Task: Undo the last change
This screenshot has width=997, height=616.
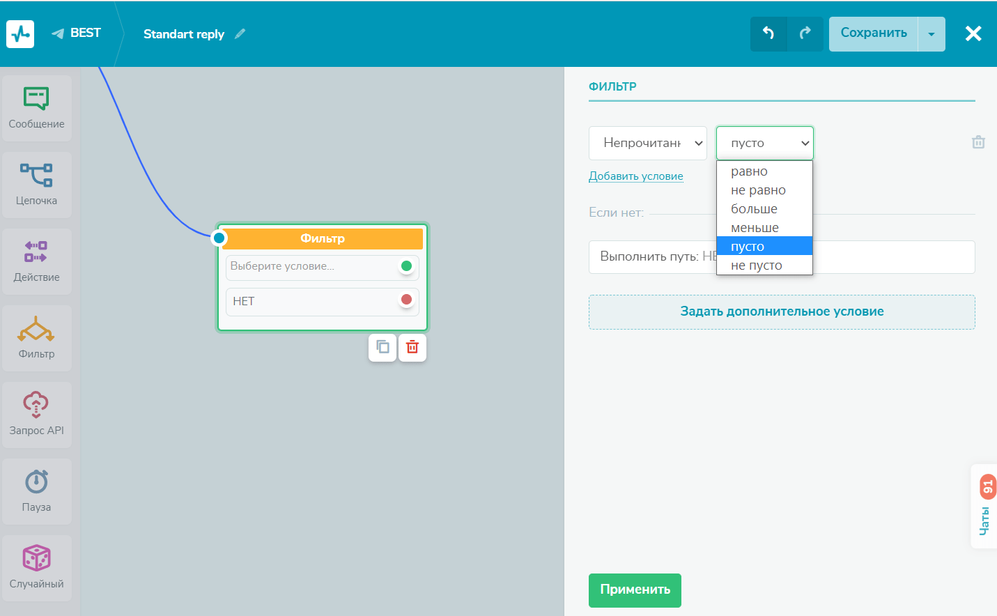Action: click(x=768, y=33)
